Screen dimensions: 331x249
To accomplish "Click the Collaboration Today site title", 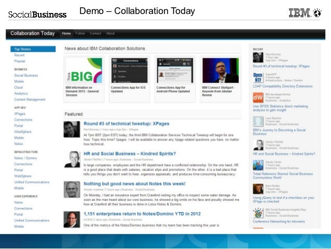I will (x=33, y=33).
